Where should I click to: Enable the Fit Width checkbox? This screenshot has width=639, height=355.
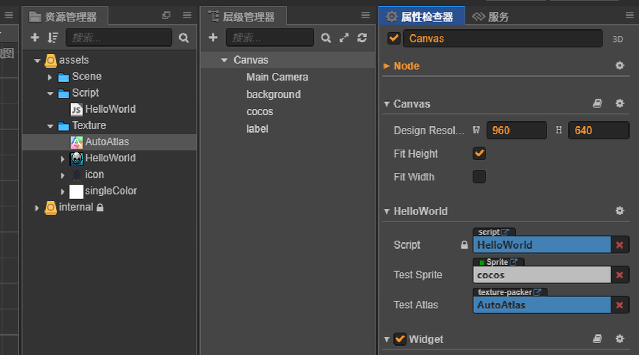point(479,177)
